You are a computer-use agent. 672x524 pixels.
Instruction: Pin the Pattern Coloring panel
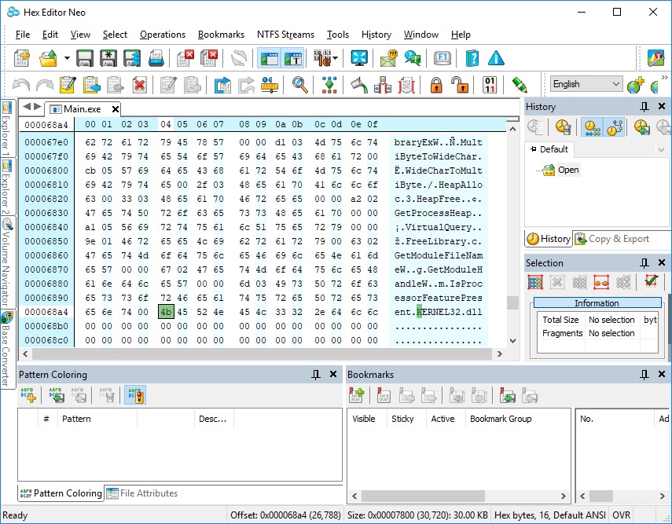click(316, 375)
